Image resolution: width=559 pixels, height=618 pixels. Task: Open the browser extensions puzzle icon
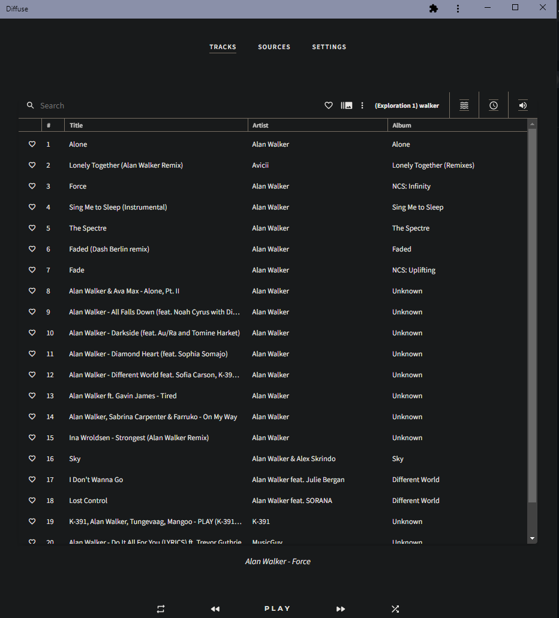pyautogui.click(x=434, y=8)
